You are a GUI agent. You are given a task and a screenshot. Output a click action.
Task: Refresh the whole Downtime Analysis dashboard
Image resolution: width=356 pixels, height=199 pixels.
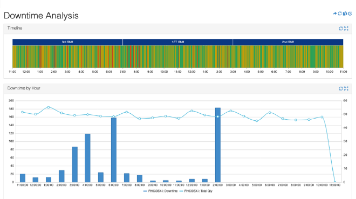click(x=340, y=13)
